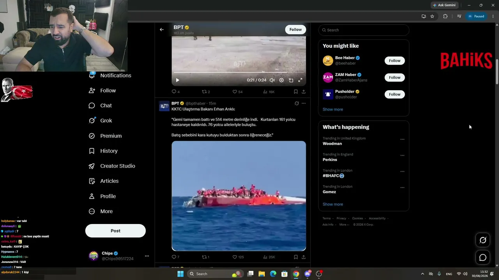Open options for the Gomez trend
Image resolution: width=499 pixels, height=280 pixels.
click(402, 187)
